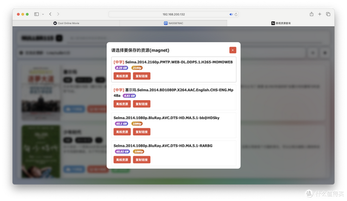Click the Selma BluRay RARBG title
The width and height of the screenshot is (347, 201).
163,146
